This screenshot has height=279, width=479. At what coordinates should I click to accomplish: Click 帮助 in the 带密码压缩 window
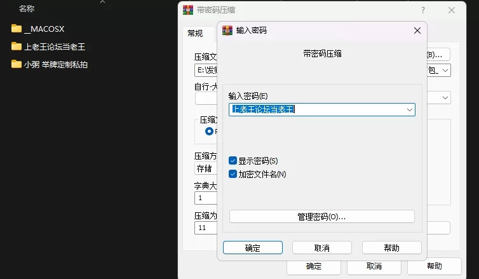pos(435,266)
